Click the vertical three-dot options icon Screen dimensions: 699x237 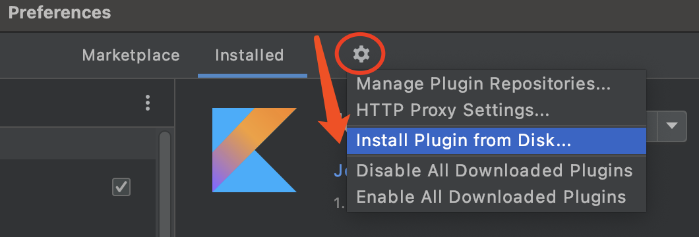point(148,103)
